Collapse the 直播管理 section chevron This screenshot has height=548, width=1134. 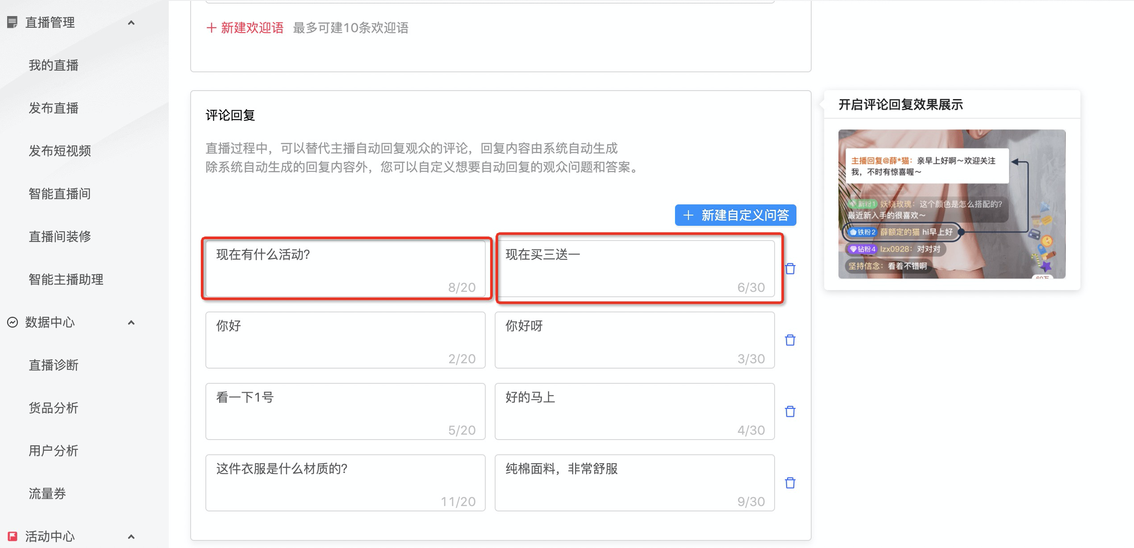point(131,23)
